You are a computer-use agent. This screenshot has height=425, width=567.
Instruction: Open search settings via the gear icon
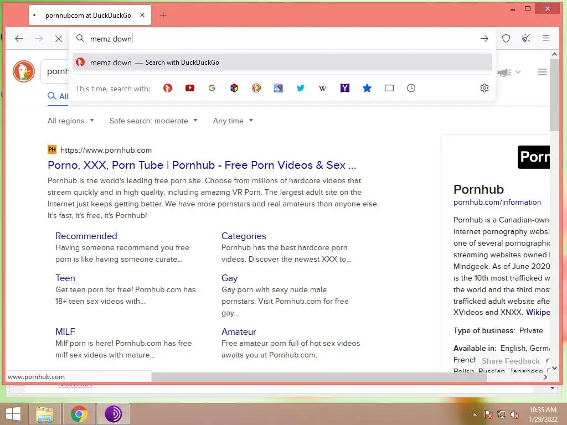tap(484, 88)
